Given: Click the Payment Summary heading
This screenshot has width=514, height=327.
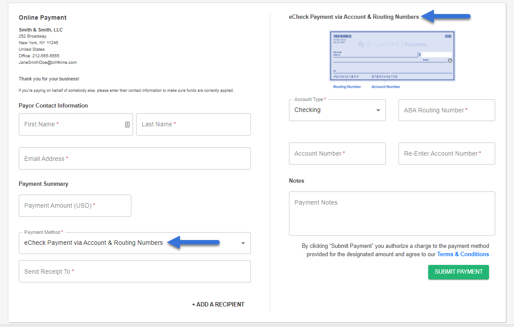Looking at the screenshot, I should point(43,184).
